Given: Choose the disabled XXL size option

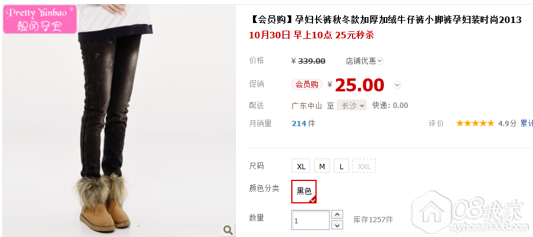Looking at the screenshot, I should 364,166.
